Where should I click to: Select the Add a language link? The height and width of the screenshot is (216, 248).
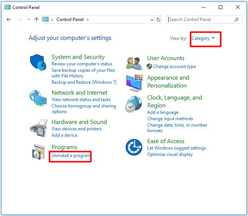point(163,112)
